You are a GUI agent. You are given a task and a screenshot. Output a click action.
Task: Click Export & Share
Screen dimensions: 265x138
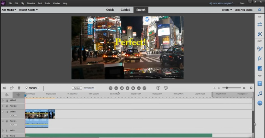point(243,10)
